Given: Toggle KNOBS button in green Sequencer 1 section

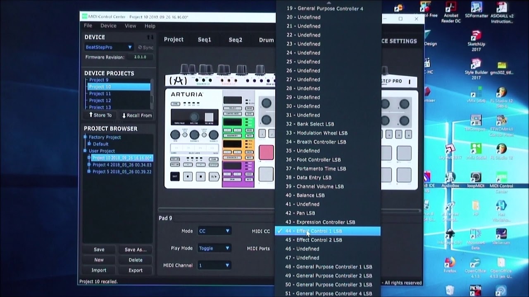Looking at the screenshot, I should [x=249, y=130].
